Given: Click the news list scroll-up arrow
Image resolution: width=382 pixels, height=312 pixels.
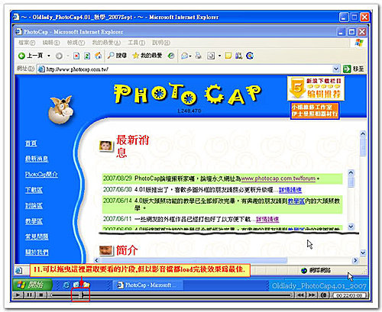Looking at the screenshot, I should [351, 173].
